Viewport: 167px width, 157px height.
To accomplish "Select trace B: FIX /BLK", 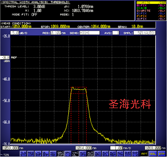I will [x=151, y=5].
